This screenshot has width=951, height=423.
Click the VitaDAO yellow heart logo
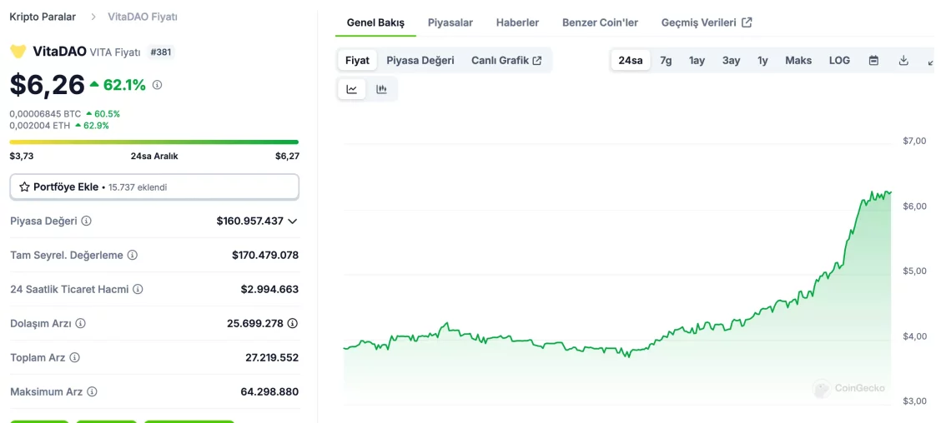pyautogui.click(x=18, y=52)
